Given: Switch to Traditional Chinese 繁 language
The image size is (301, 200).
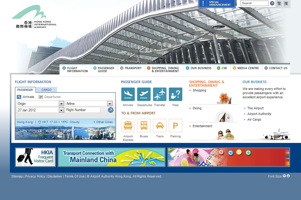Looking at the screenshot, I should coord(279,3).
